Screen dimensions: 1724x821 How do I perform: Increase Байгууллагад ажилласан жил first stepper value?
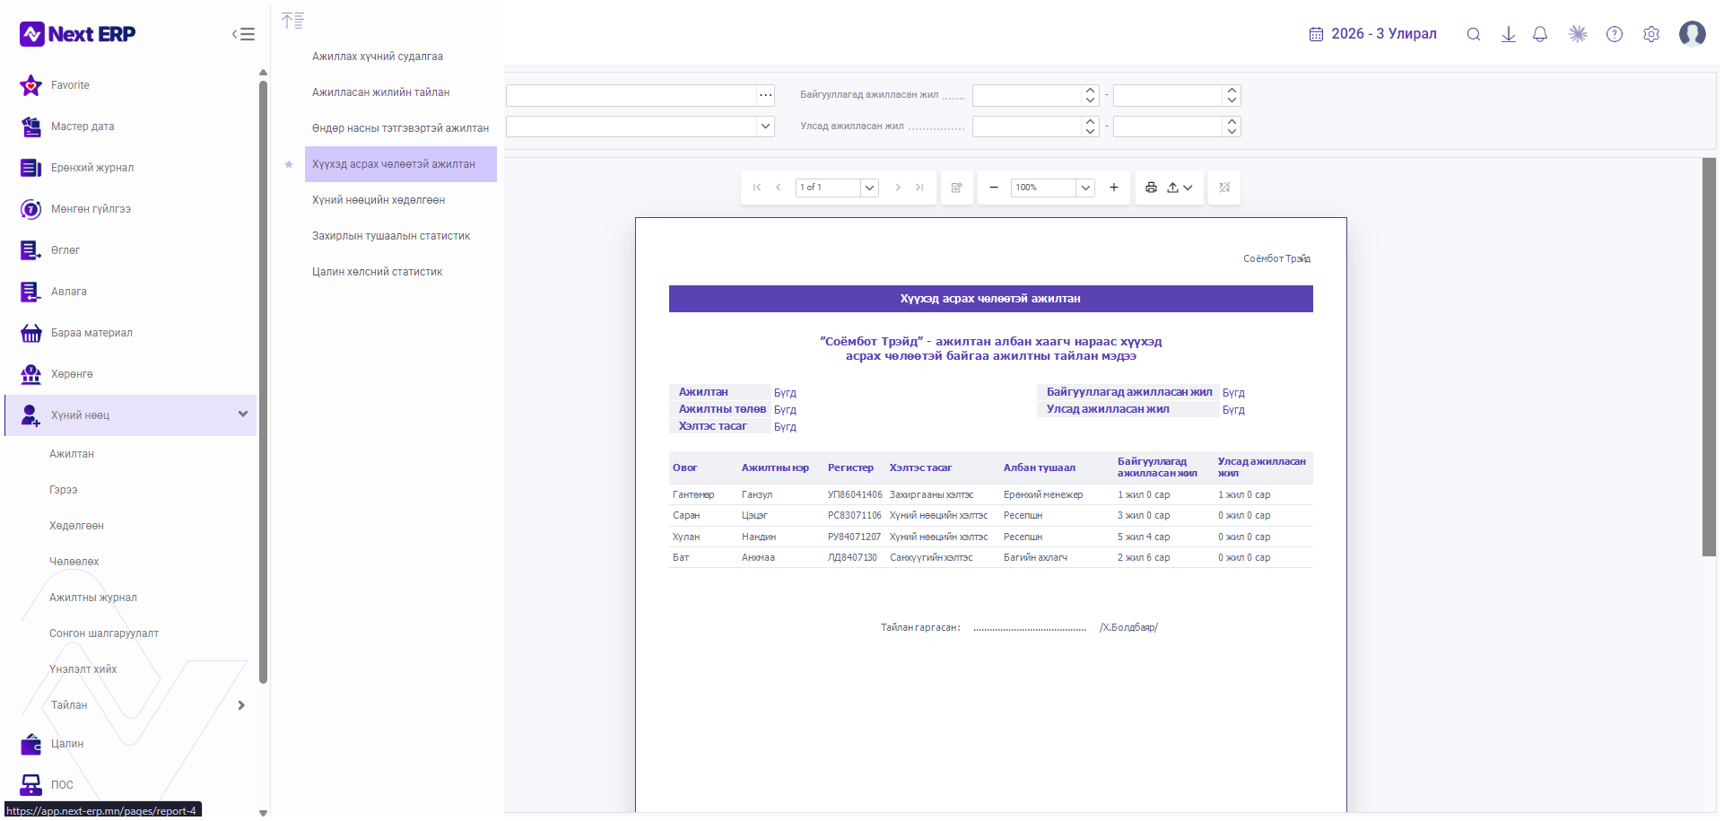point(1091,91)
